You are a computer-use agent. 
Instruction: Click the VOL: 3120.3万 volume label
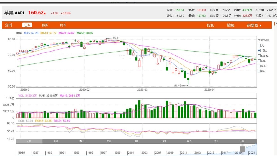27,96
